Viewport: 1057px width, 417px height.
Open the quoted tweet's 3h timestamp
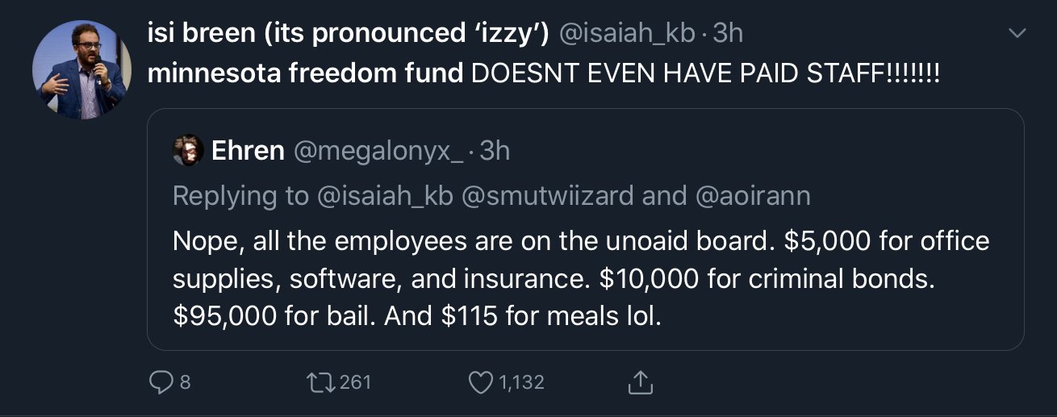[x=495, y=151]
